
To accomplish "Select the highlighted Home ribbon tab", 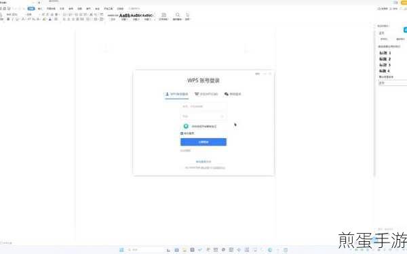I will click(31, 9).
